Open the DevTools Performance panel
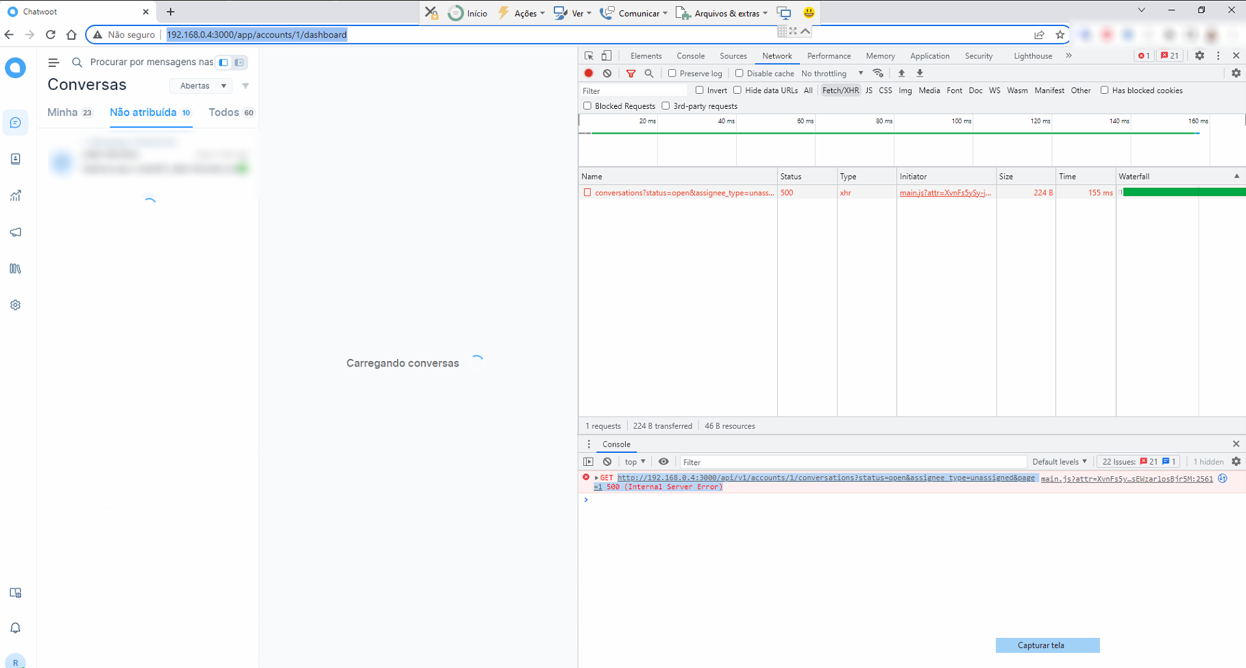The image size is (1246, 668). [828, 55]
